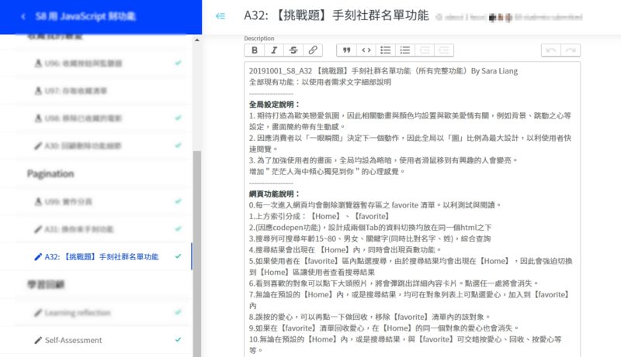Insert a code block
The image size is (621, 357).
pyautogui.click(x=366, y=50)
